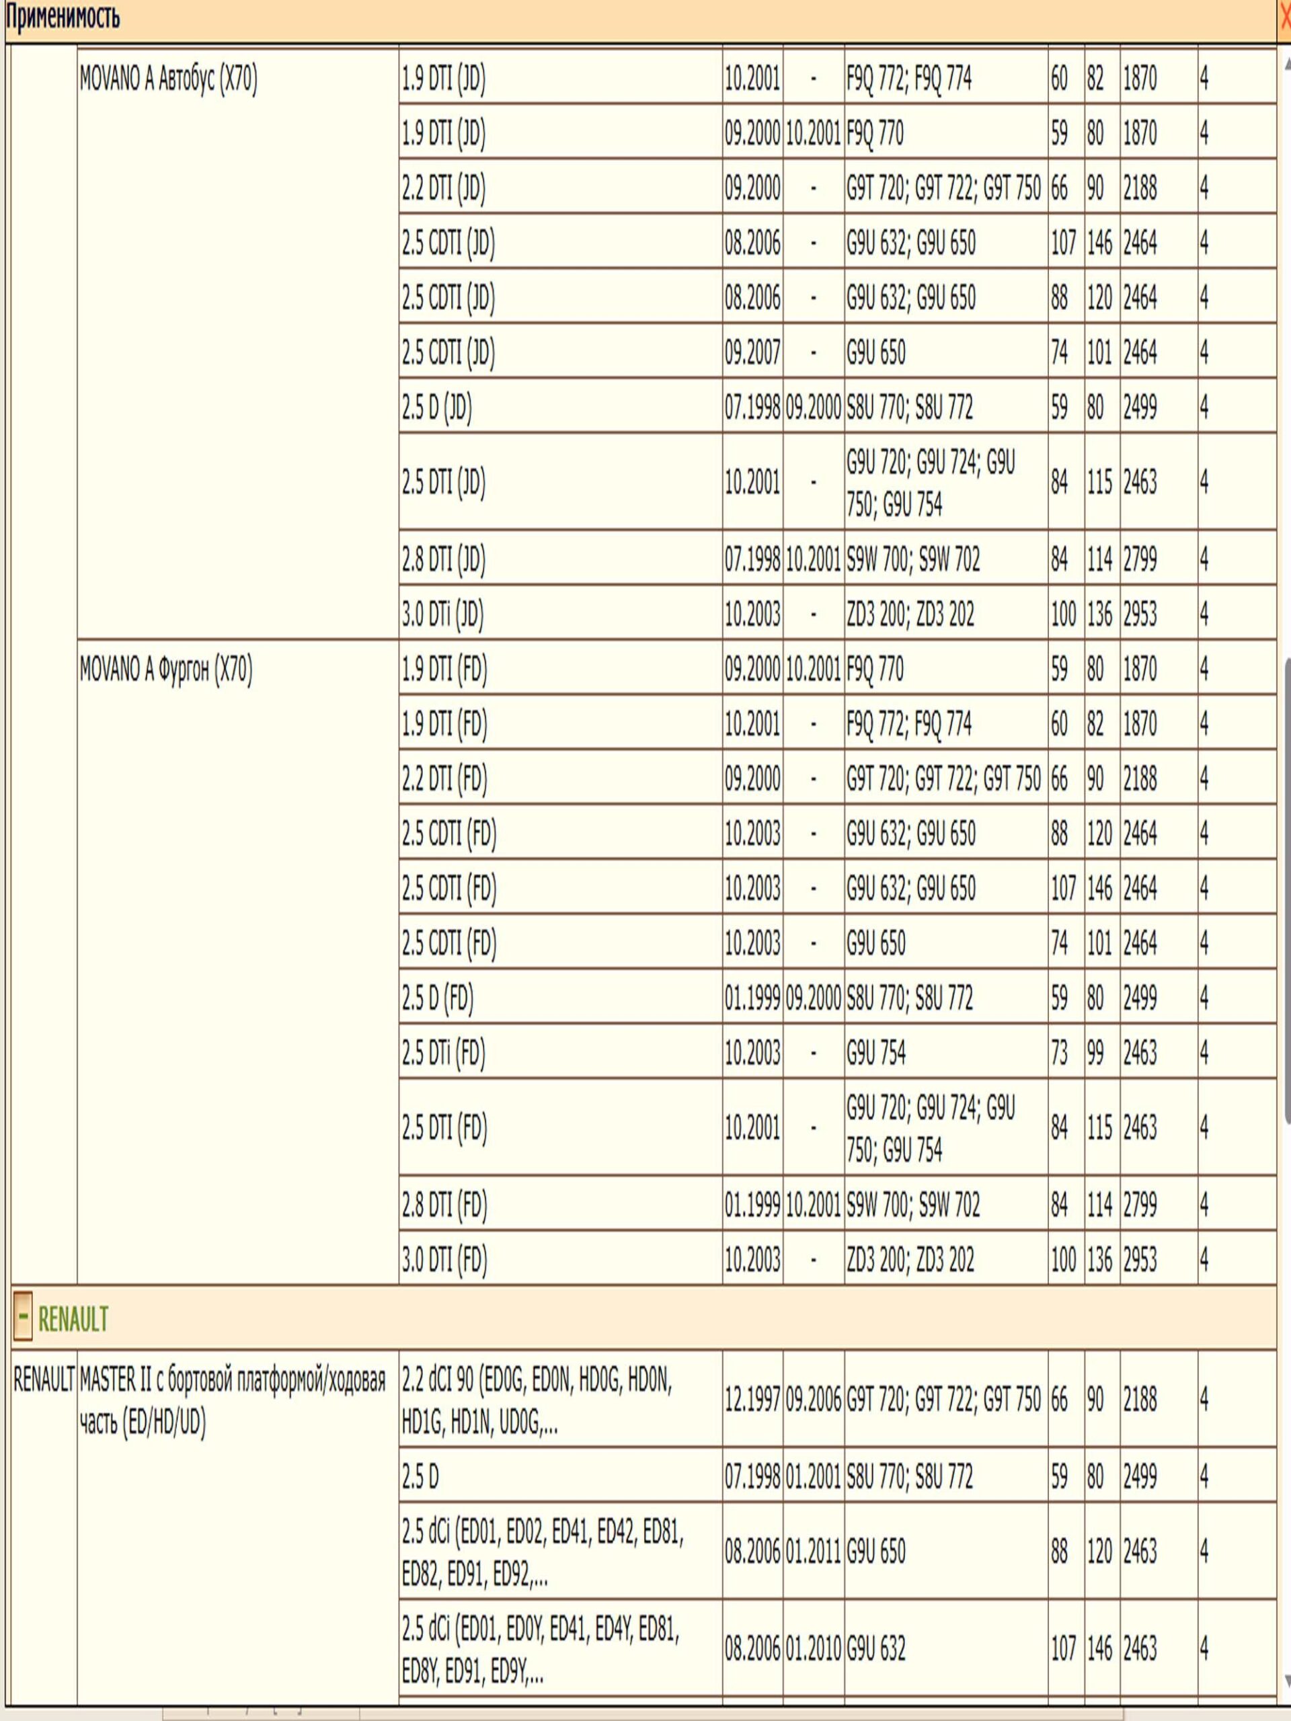Screen dimensions: 1291x1721
Task: Click the ZD3 200; ZD3 202 cell in FD row
Action: pos(910,1260)
